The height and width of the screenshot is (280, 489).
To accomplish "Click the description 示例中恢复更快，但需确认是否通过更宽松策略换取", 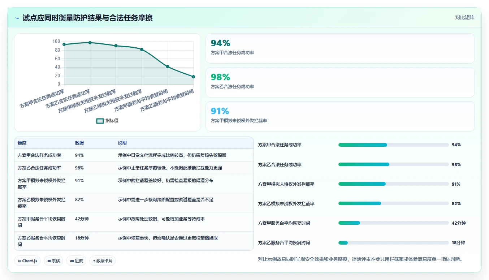I will (168, 238).
